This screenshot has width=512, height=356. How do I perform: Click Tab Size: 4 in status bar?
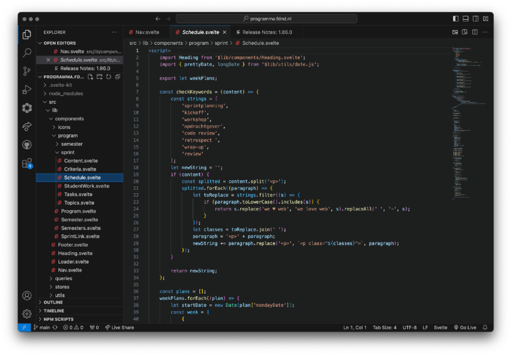385,327
